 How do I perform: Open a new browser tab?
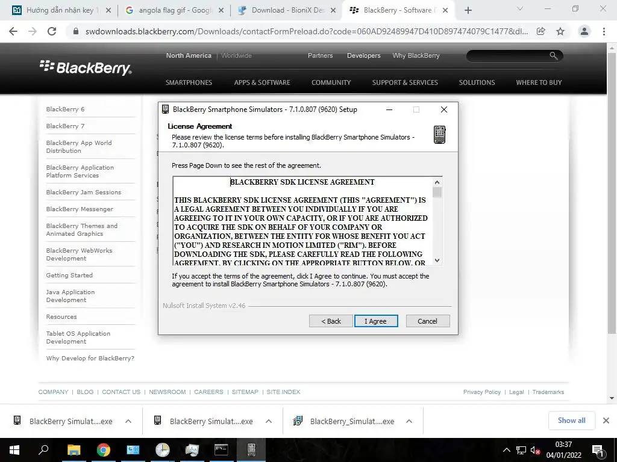click(468, 11)
